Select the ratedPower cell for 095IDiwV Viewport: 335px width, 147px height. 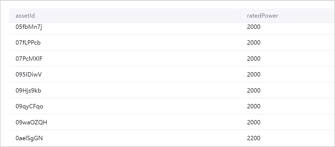click(254, 75)
